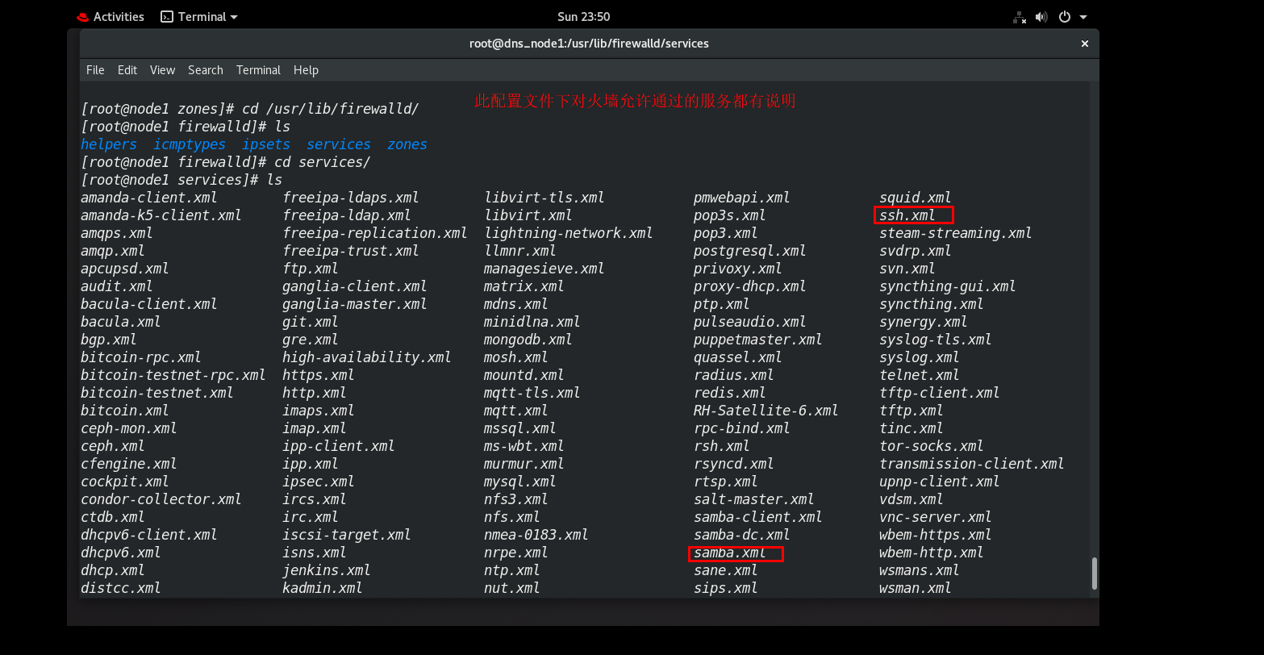Click the power icon in top bar
Screen dimensions: 1264x655
1065,17
